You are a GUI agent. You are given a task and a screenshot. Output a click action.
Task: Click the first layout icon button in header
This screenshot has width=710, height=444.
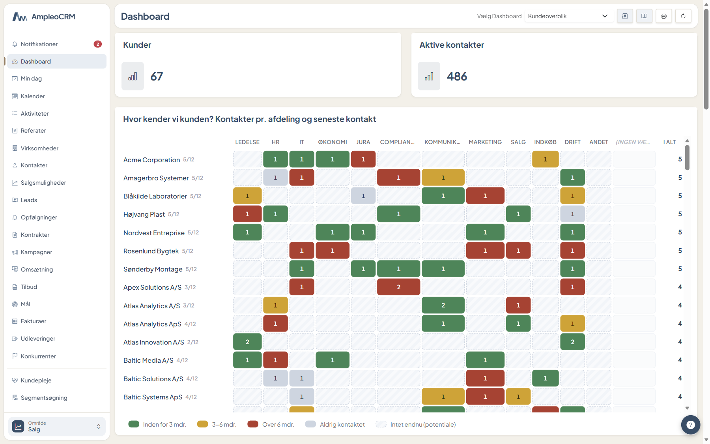pos(625,16)
